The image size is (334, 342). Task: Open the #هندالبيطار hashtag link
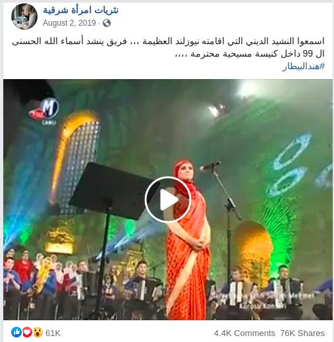click(x=304, y=66)
